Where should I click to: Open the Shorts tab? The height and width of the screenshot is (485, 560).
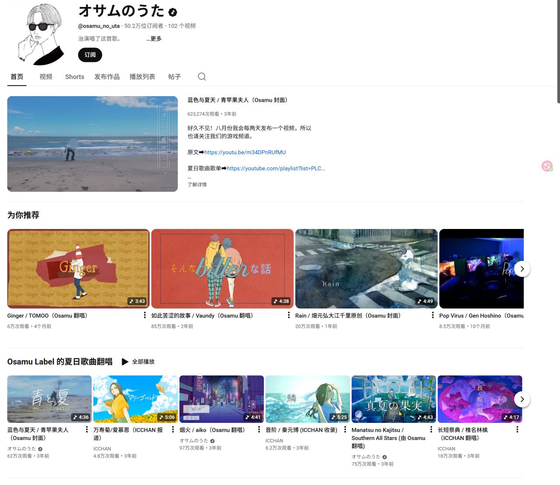(75, 77)
